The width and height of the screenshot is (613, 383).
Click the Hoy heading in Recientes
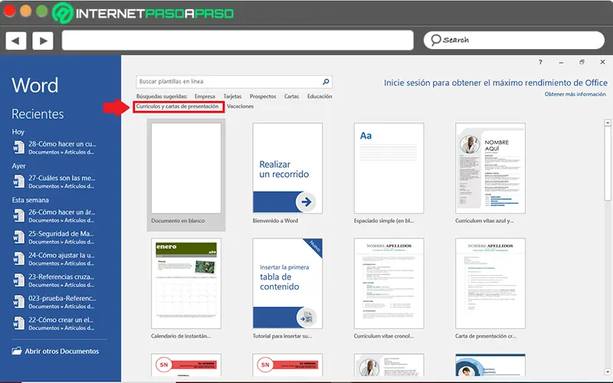click(x=18, y=132)
